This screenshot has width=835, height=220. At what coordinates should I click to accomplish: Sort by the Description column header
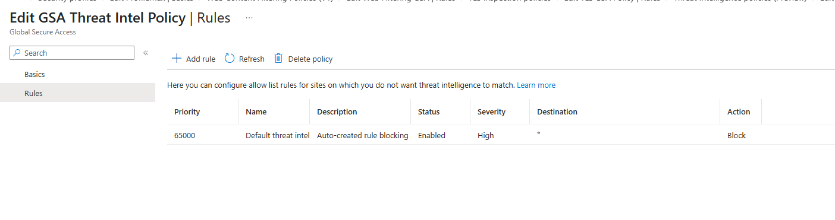pyautogui.click(x=337, y=111)
